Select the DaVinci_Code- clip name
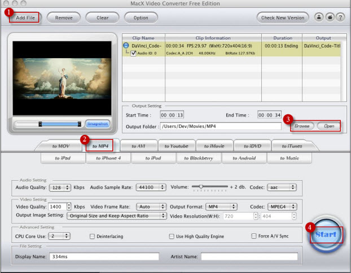Screen dimensions: 351x273 coord(146,46)
